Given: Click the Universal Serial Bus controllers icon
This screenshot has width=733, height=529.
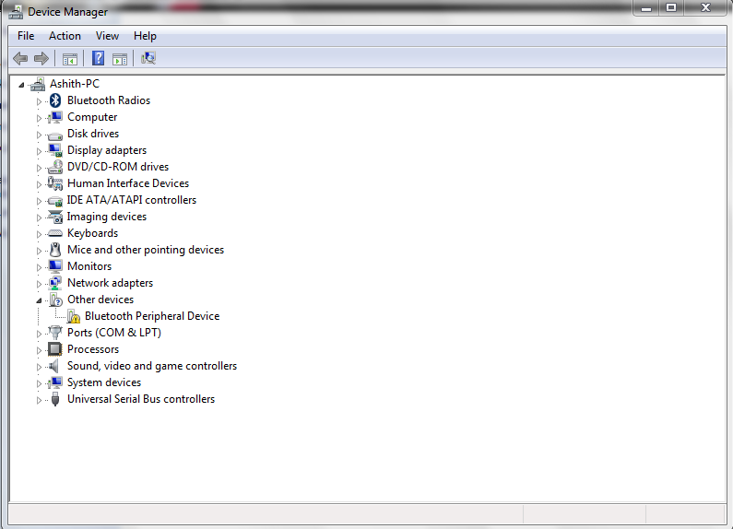Looking at the screenshot, I should [55, 399].
